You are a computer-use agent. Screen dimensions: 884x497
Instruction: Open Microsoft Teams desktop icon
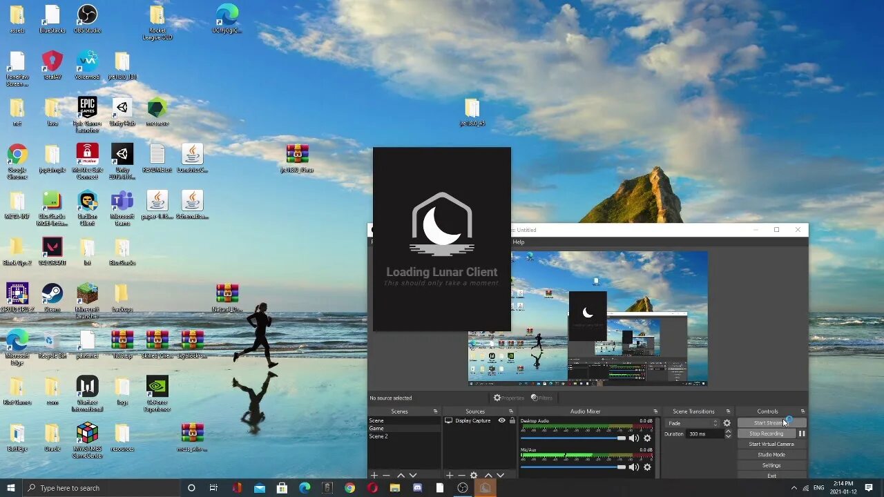pyautogui.click(x=122, y=208)
